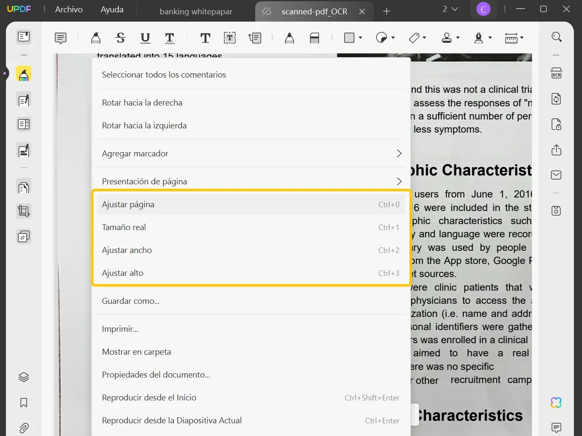This screenshot has height=436, width=582.
Task: Open the Attachments paperclip icon
Action: pos(24,428)
